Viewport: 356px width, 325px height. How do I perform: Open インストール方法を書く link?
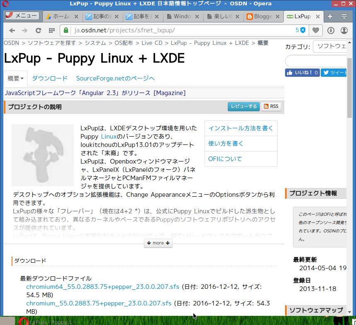241,128
